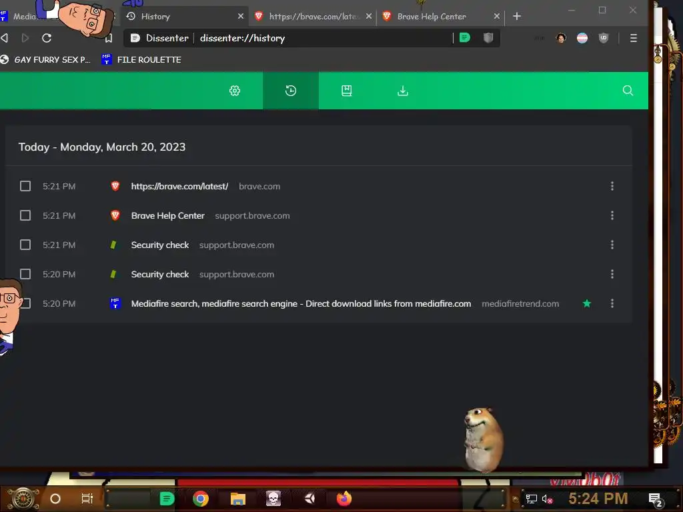Click the striped flag extension icon
This screenshot has height=512, width=683.
pos(582,38)
